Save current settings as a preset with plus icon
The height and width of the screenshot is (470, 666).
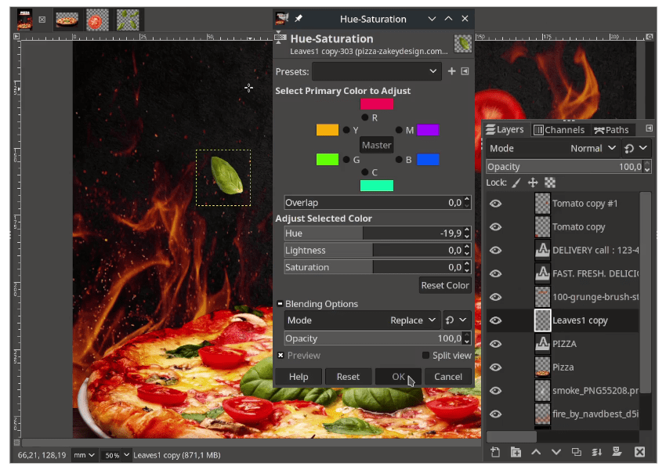click(451, 71)
